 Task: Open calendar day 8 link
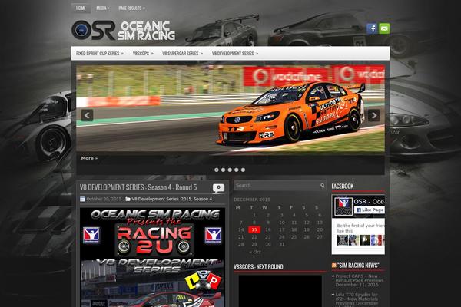click(x=254, y=223)
